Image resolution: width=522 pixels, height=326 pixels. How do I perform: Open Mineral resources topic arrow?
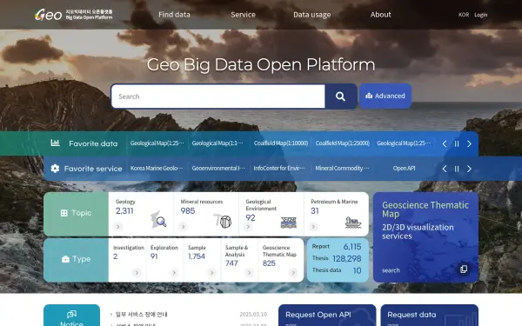pyautogui.click(x=183, y=227)
